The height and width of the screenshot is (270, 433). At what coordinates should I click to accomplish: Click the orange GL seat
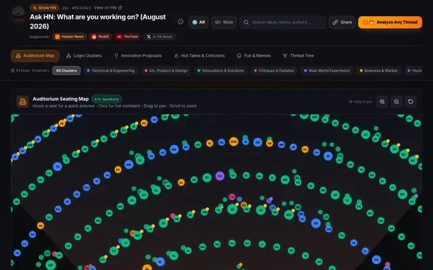pyautogui.click(x=181, y=182)
